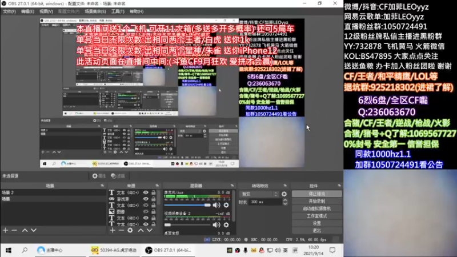Remove the selected source with the minus icon

point(121,231)
